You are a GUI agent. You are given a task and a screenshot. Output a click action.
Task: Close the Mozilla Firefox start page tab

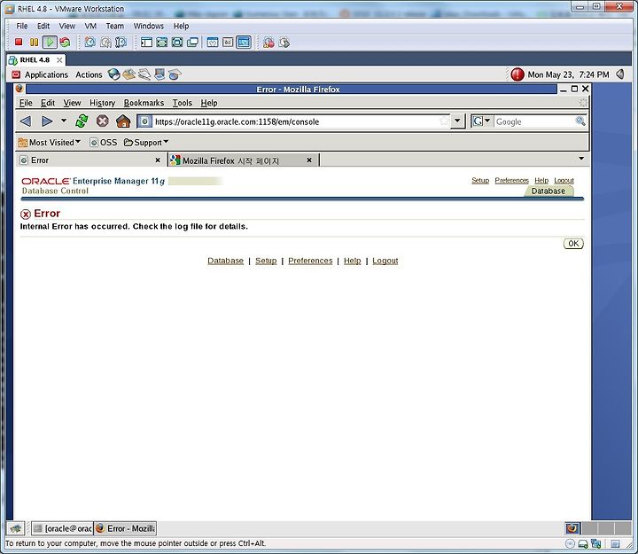pyautogui.click(x=309, y=160)
